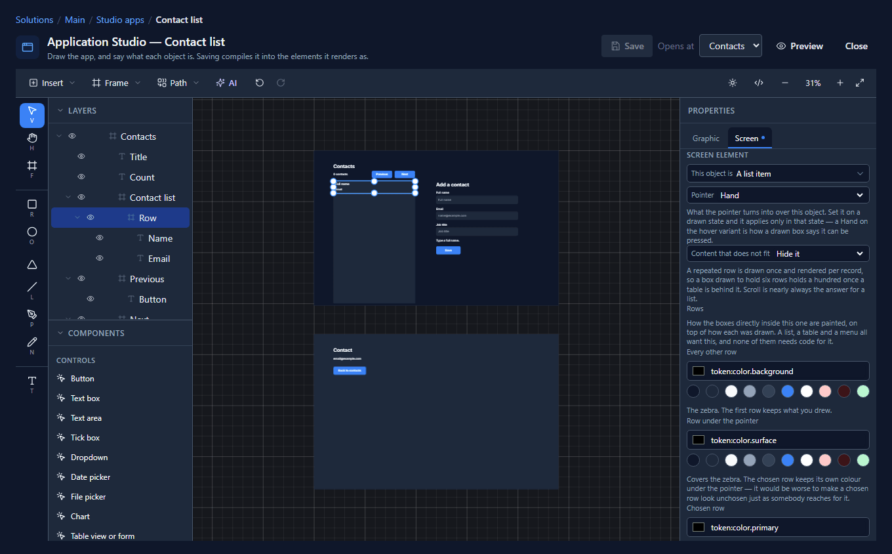Pick the Pencil tool
Viewport: 892px width, 554px height.
pos(32,347)
